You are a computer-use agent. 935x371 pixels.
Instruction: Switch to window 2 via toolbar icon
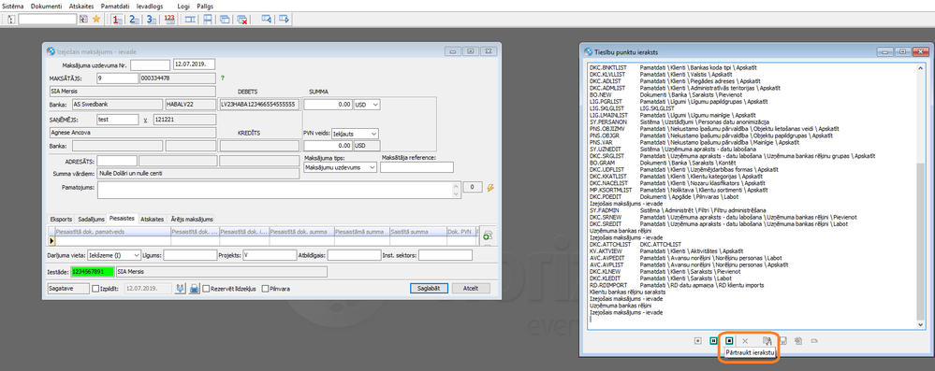pos(134,19)
